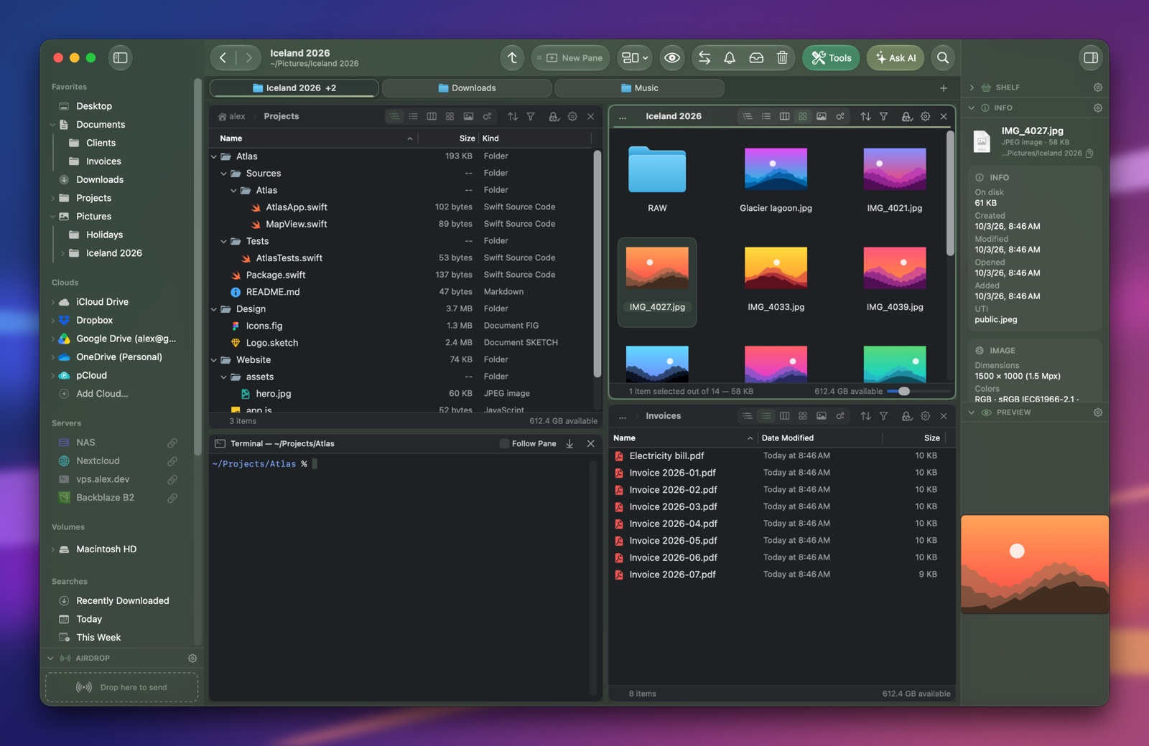
Task: Collapse the Tests folder in Projects tree
Action: point(224,242)
